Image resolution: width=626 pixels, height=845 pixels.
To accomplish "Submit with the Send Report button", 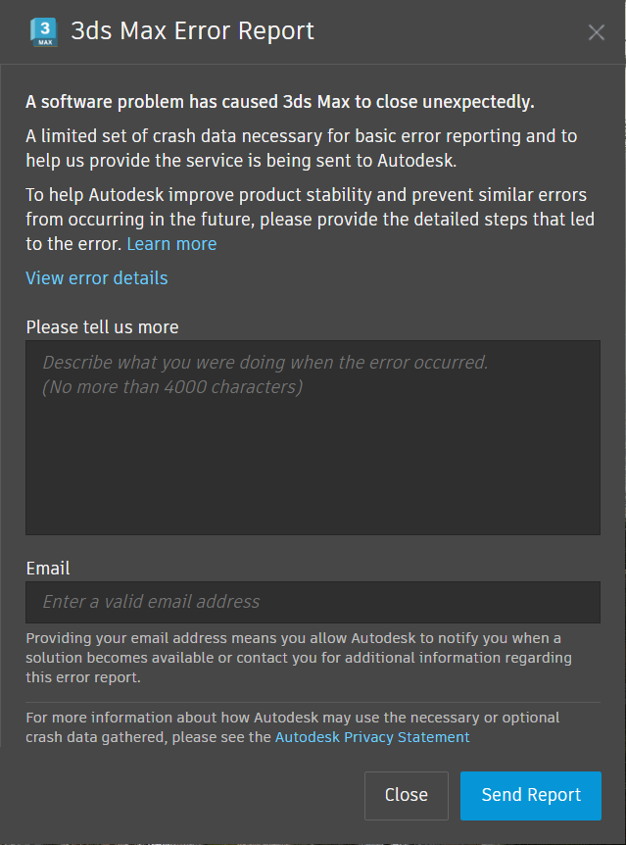I will tap(531, 795).
